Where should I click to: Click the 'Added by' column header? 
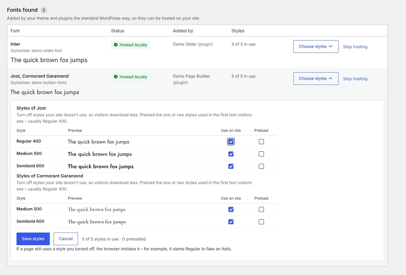click(183, 31)
